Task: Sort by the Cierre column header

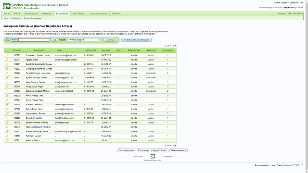Action: [x=119, y=50]
